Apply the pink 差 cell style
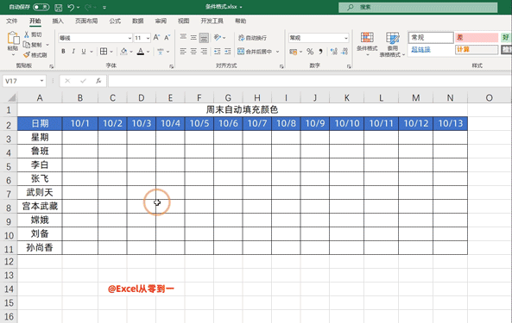Viewport: 512px width, 323px height. [477, 37]
